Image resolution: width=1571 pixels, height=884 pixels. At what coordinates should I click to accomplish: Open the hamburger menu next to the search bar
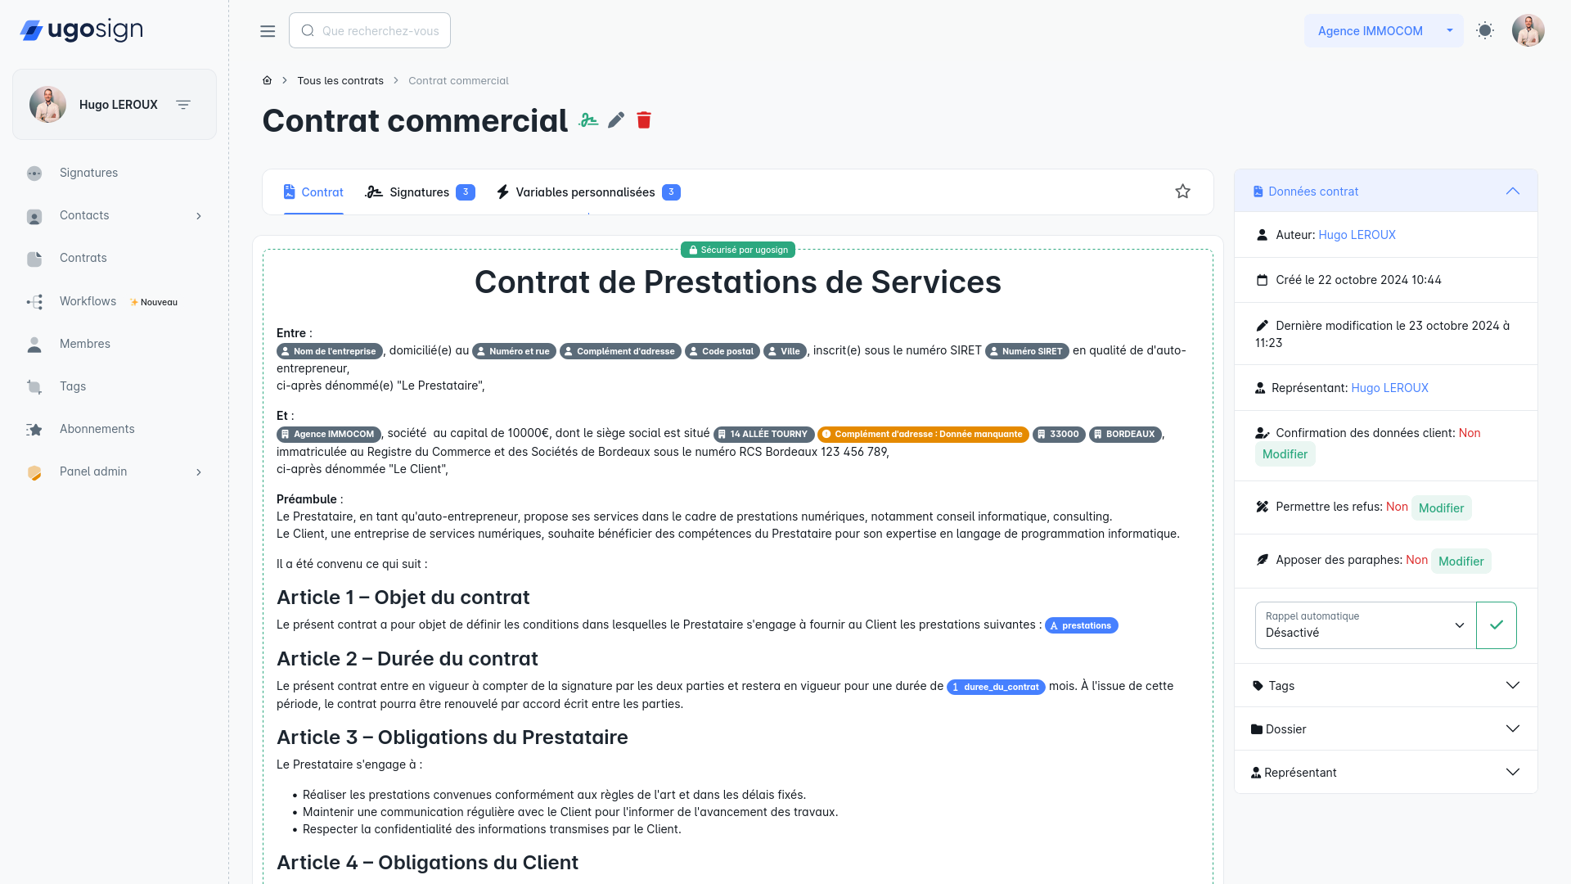click(267, 30)
